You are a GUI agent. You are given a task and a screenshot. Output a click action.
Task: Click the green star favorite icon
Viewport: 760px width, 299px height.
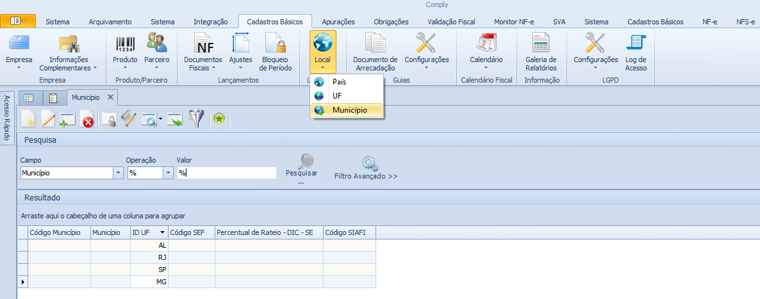click(x=219, y=119)
